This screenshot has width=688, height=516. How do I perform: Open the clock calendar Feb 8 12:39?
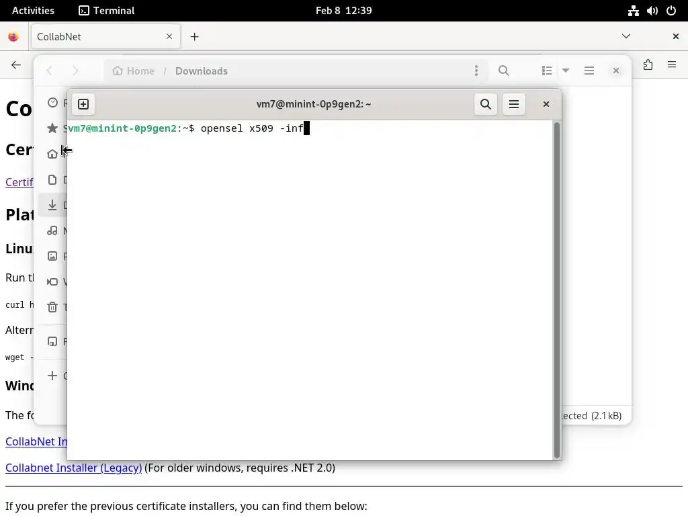tap(343, 11)
